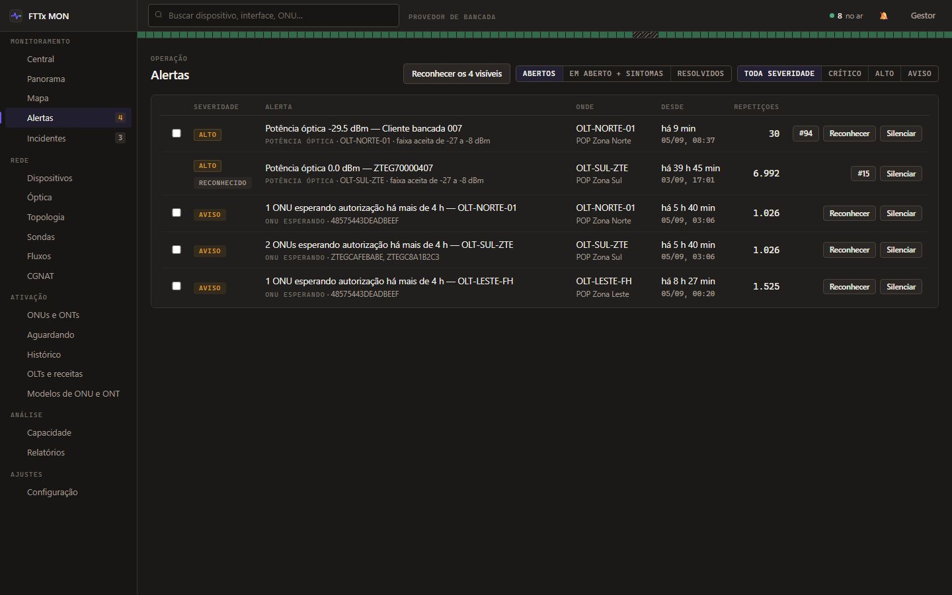
Task: Filter alerts by Alto severity
Action: (885, 73)
